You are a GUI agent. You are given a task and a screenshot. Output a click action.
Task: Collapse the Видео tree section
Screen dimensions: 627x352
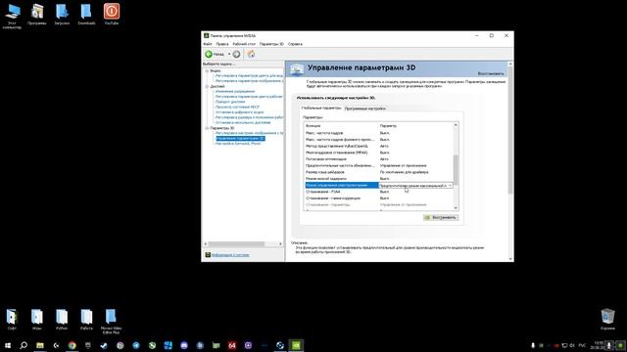pos(207,70)
